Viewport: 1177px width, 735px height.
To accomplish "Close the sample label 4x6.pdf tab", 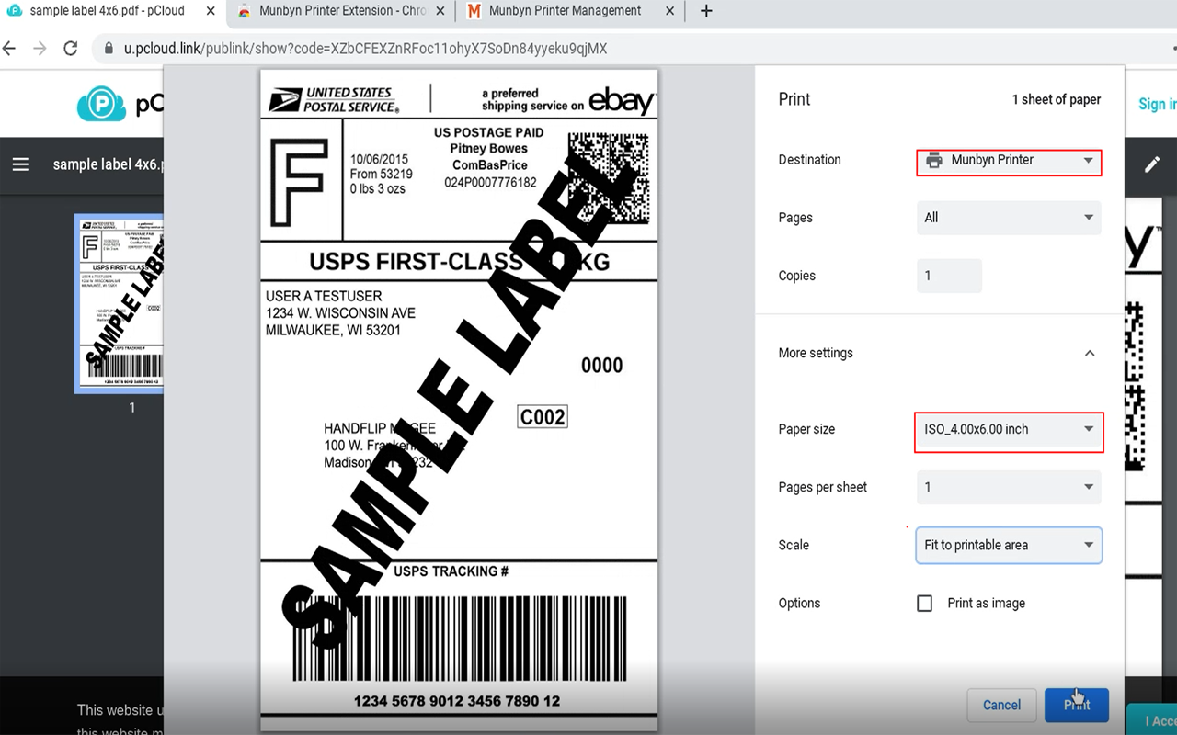I will [211, 11].
